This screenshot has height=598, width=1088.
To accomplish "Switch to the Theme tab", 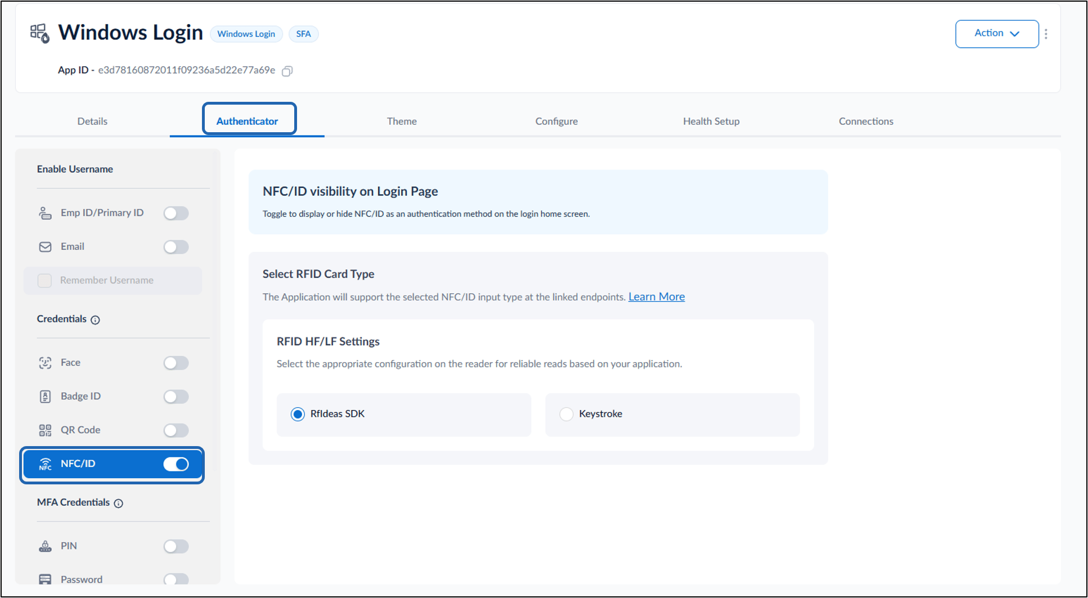I will click(402, 121).
